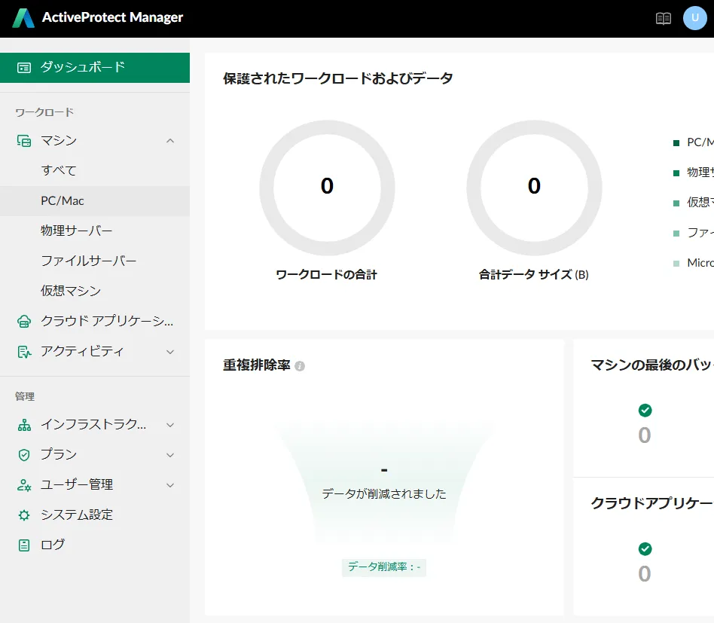Click the 重複排除率 heading
The height and width of the screenshot is (623, 714).
[256, 365]
